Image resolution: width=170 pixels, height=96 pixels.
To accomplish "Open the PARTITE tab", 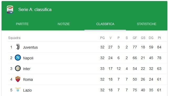I will 22,24.
